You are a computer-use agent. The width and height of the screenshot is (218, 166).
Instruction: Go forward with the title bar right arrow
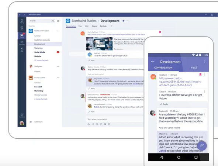point(24,15)
